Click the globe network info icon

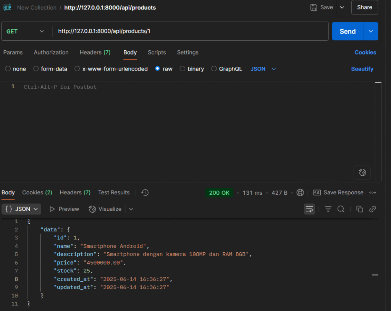[x=300, y=193]
